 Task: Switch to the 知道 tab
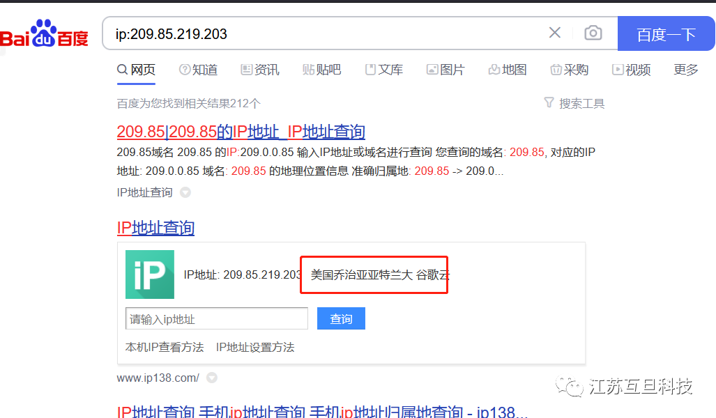tap(199, 70)
